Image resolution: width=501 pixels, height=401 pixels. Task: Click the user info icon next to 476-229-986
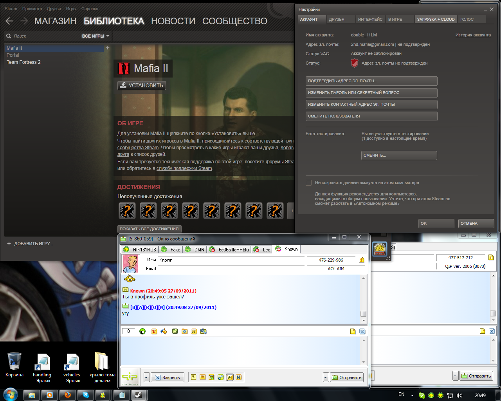coord(361,260)
